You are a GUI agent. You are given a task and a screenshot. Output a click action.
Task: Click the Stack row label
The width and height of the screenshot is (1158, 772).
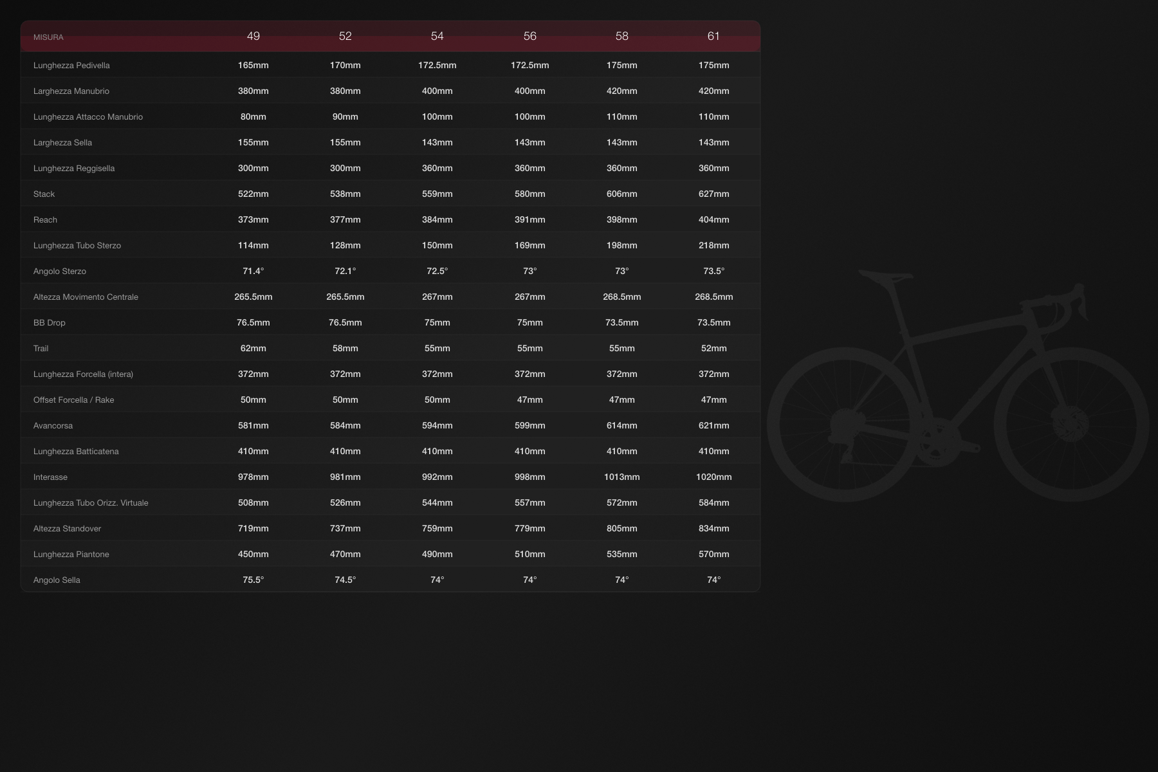[x=44, y=194]
